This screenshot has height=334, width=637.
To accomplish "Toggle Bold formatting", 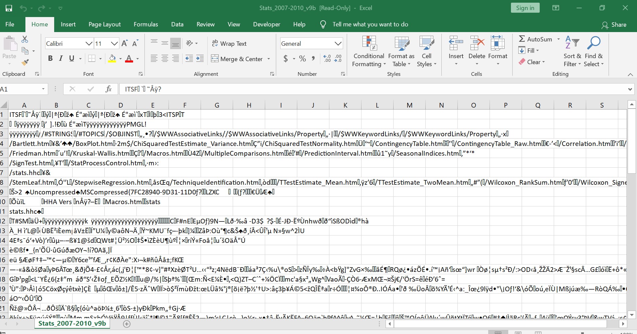I will 50,59.
